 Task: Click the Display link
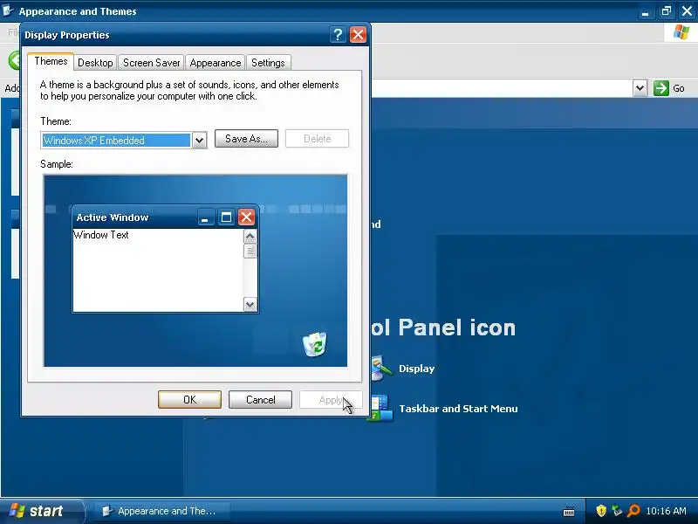click(417, 369)
